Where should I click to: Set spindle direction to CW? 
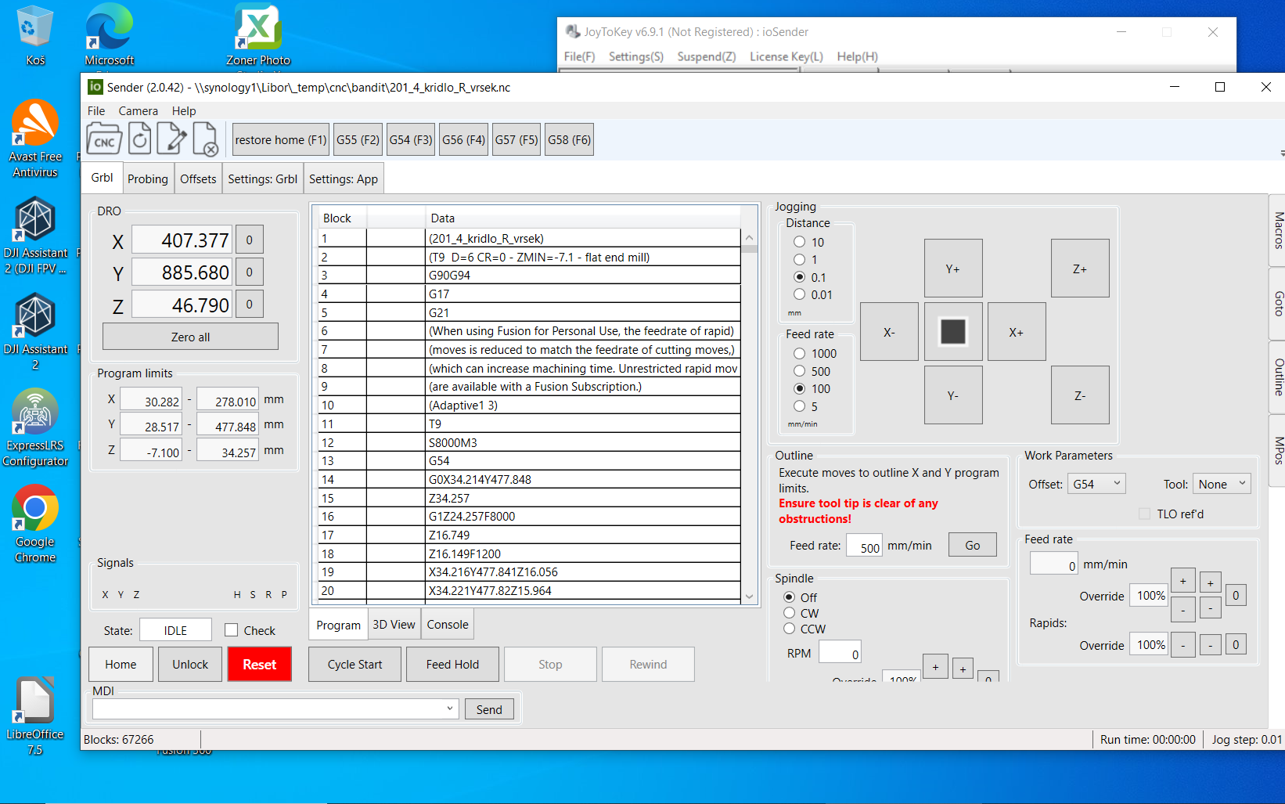[x=790, y=613]
